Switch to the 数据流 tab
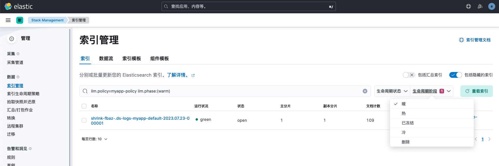Image resolution: width=499 pixels, height=166 pixels. [106, 58]
